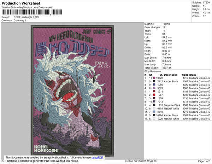Click the barcode at the top

pyautogui.click(x=32, y=12)
